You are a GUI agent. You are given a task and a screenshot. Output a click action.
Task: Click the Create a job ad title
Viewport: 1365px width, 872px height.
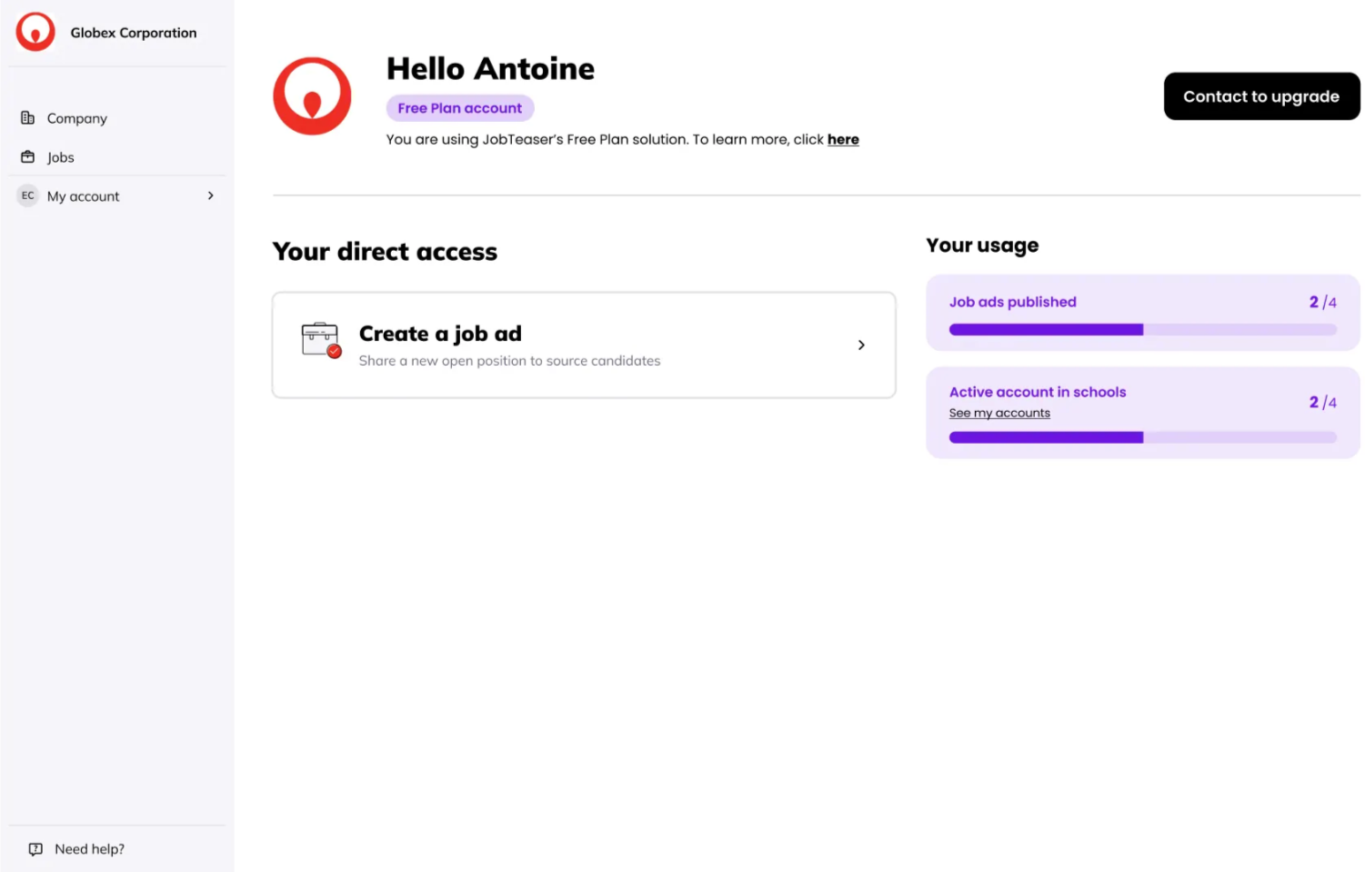tap(440, 334)
